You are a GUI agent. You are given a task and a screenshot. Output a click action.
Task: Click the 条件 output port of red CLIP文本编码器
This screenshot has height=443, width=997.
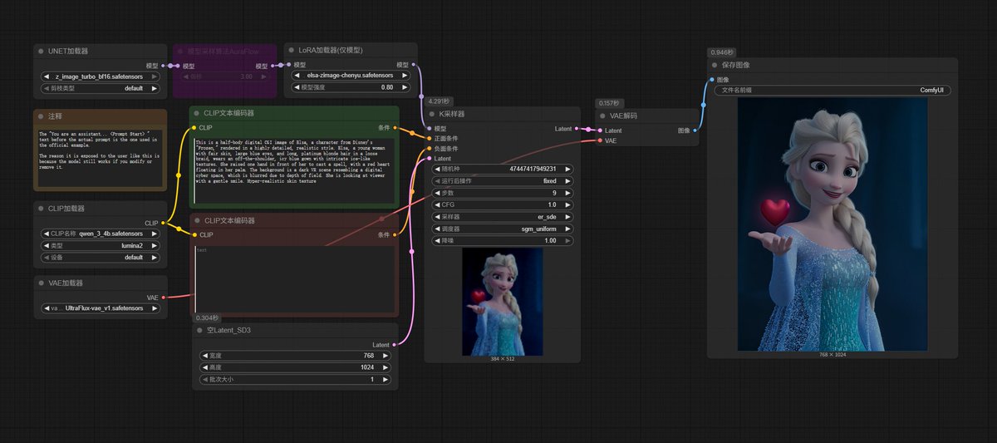coord(396,234)
